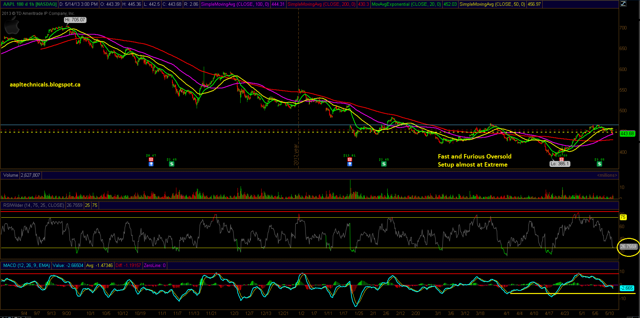Screen dimensions: 640x318
Task: Click the high price H: 445.36
Action: [x=131, y=4]
